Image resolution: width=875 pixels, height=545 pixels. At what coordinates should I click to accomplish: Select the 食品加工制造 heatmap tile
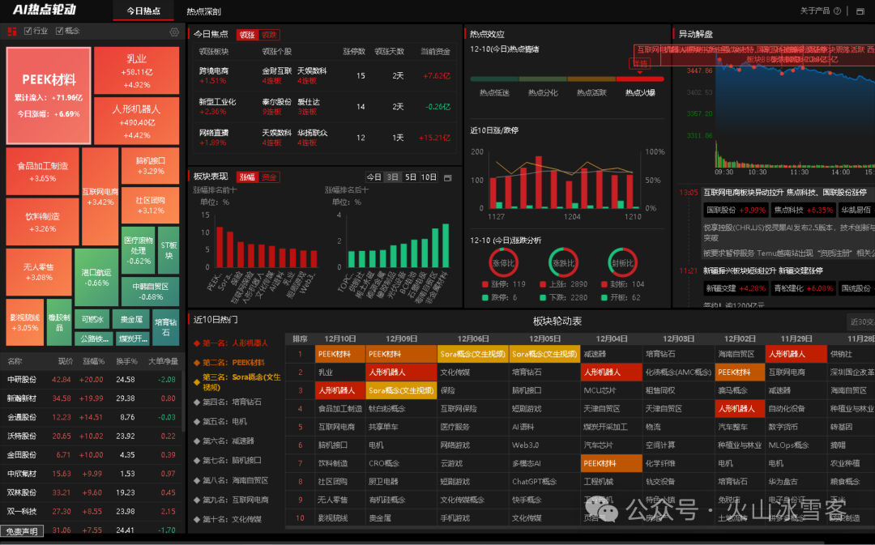coord(42,171)
